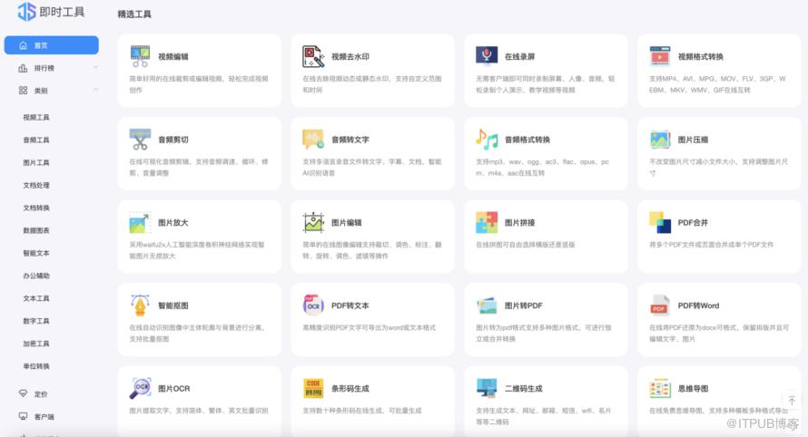Click the 智能抠图 pen icon

coord(140,306)
